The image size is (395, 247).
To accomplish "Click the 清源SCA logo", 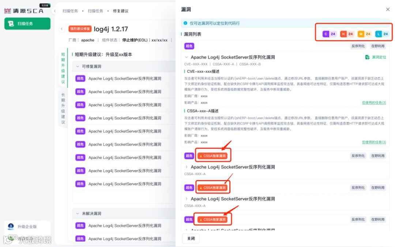I will (x=24, y=11).
